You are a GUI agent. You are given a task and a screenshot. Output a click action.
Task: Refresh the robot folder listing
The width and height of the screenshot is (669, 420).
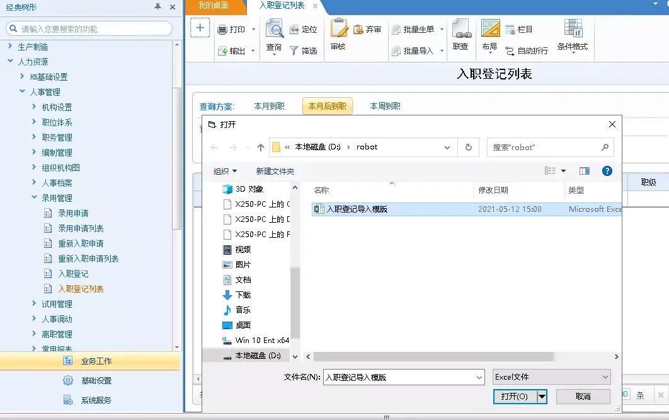coord(469,147)
